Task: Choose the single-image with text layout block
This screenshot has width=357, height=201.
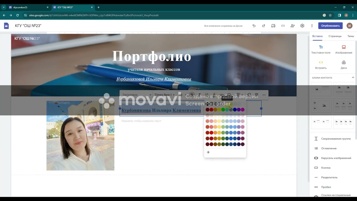Action: pos(321,89)
